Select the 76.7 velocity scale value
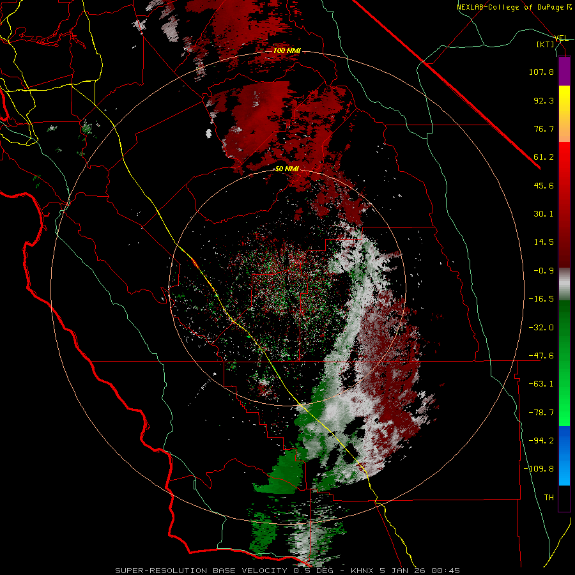Image resolution: width=575 pixels, height=575 pixels. 544,128
